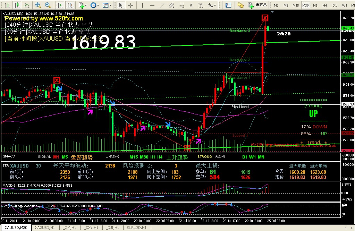The width and height of the screenshot is (355, 231).
Task: Expand the indicators dropdown arrow
Action: point(86,5)
